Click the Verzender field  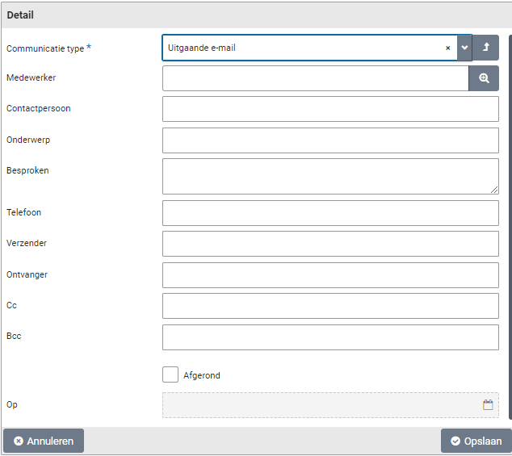330,244
